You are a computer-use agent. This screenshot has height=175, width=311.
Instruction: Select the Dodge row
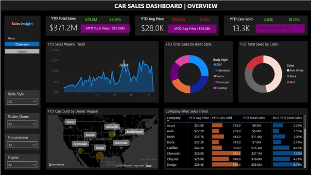point(234,164)
